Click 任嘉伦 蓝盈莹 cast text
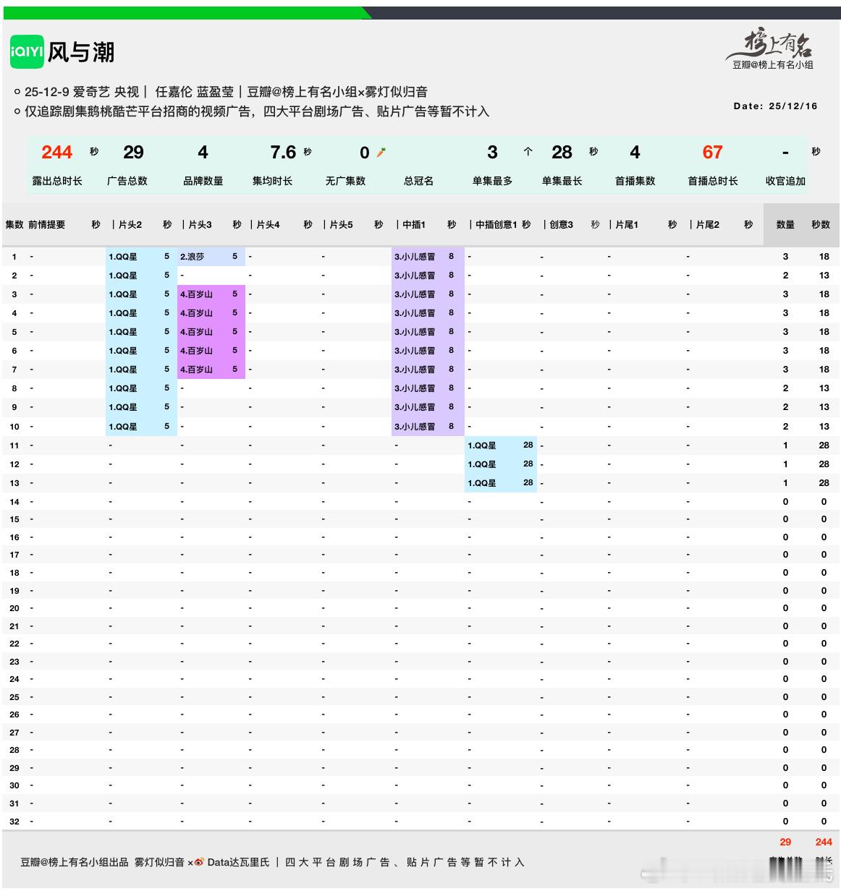 (195, 92)
